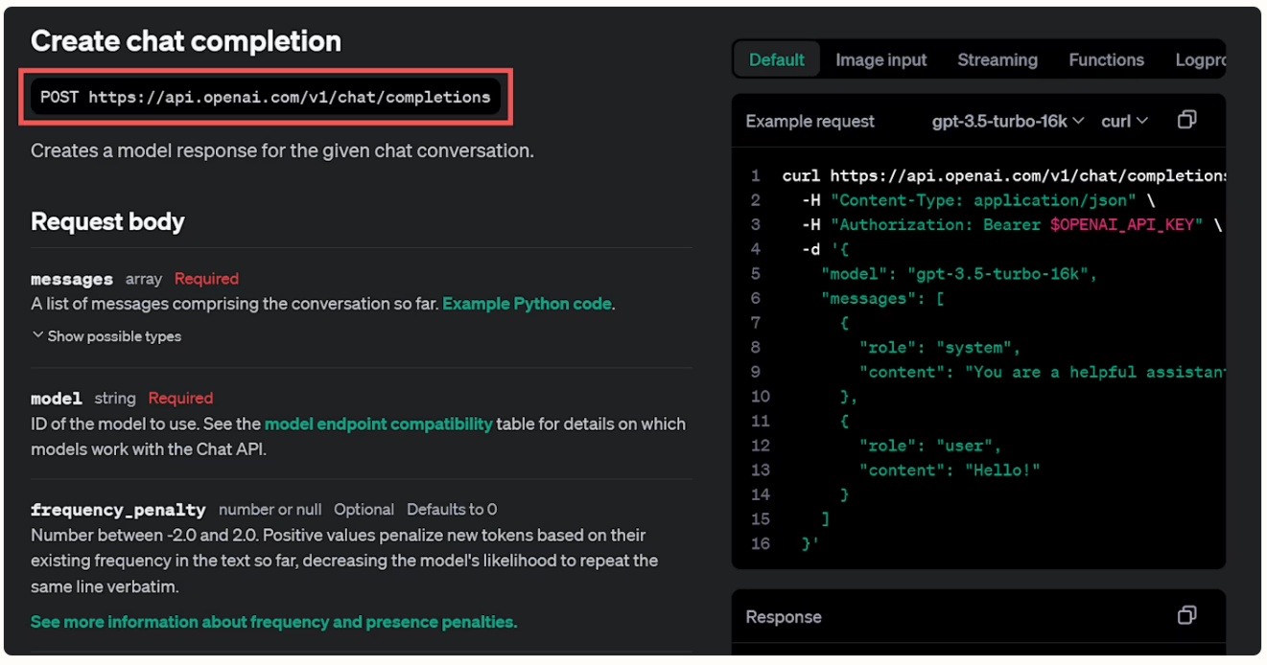Expand Show possible types for messages

tap(106, 336)
